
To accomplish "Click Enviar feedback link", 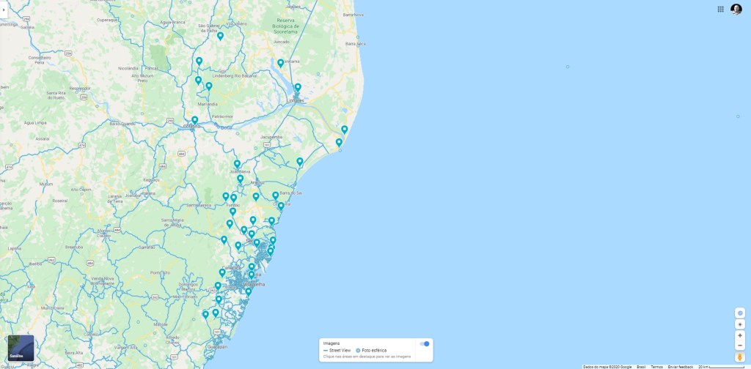I will coord(681,366).
